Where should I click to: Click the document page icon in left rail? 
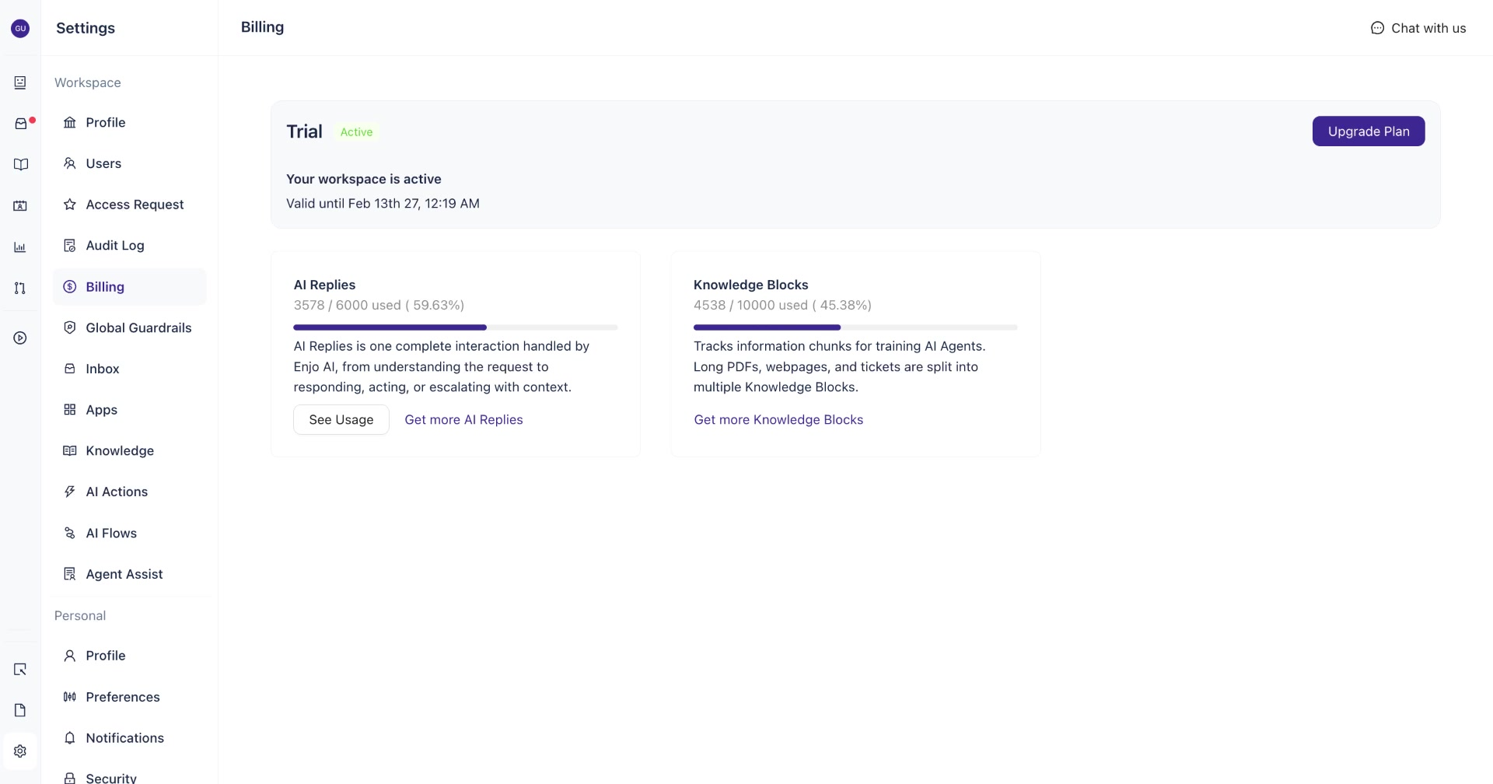click(20, 709)
